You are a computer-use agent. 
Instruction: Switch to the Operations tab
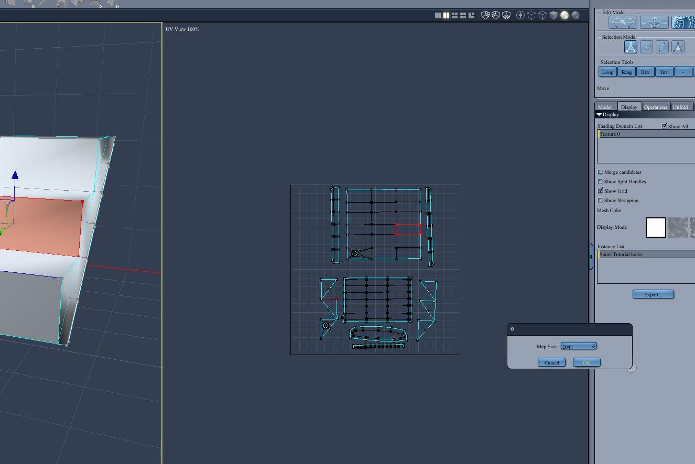pyautogui.click(x=655, y=107)
